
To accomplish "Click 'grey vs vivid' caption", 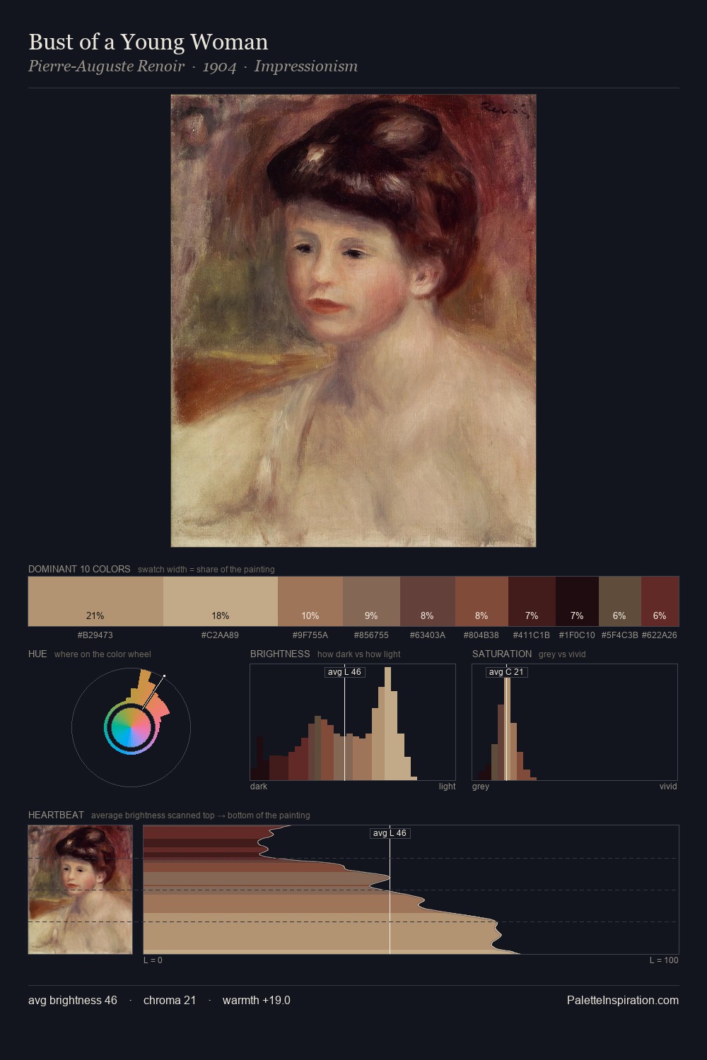I will (562, 654).
